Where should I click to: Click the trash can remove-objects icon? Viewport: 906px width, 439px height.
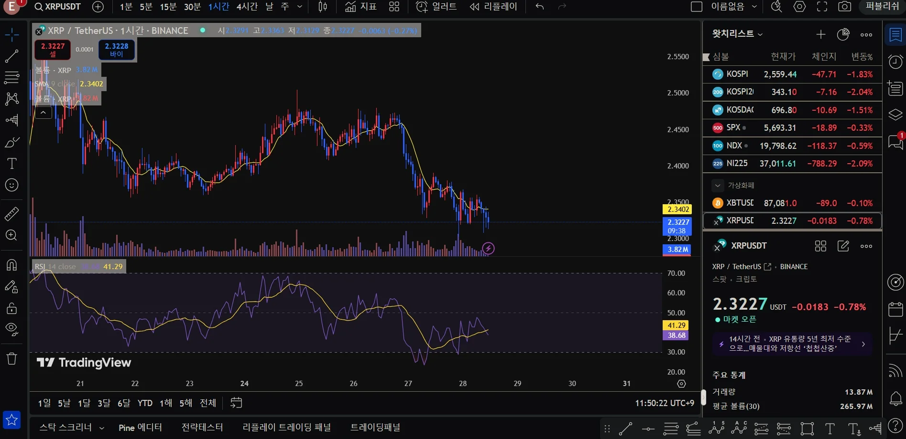pyautogui.click(x=11, y=358)
